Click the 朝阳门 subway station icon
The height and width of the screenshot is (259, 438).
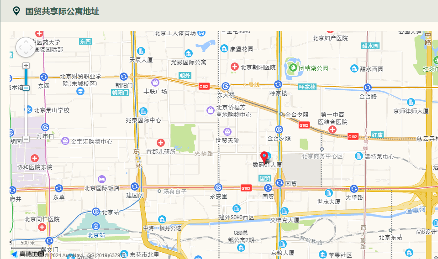click(124, 77)
